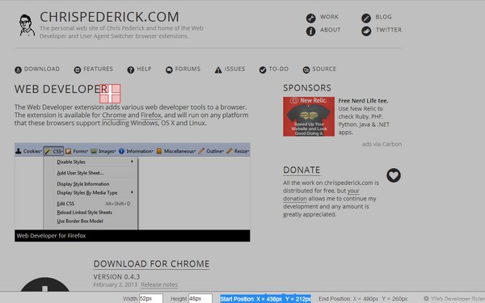Image resolution: width=485 pixels, height=303 pixels.
Task: Click the Download for Chrome heading link
Action: click(x=152, y=263)
